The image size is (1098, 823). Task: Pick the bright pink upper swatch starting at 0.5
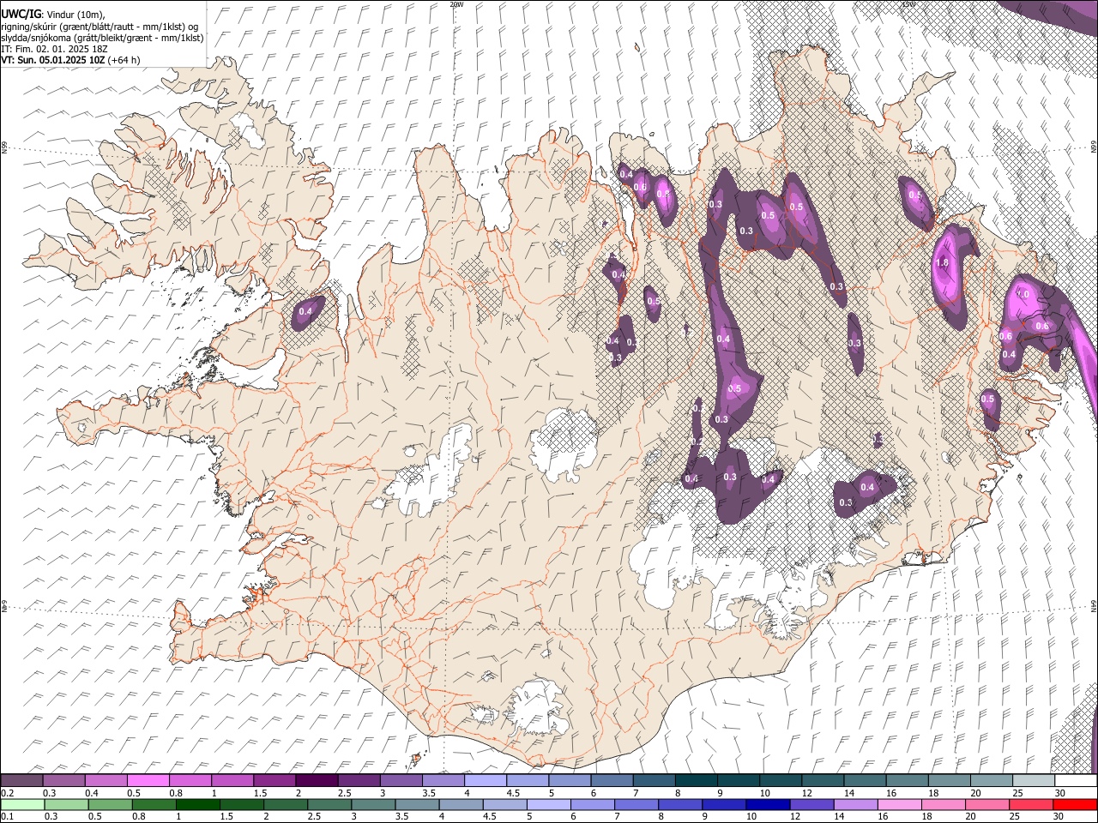(x=148, y=781)
